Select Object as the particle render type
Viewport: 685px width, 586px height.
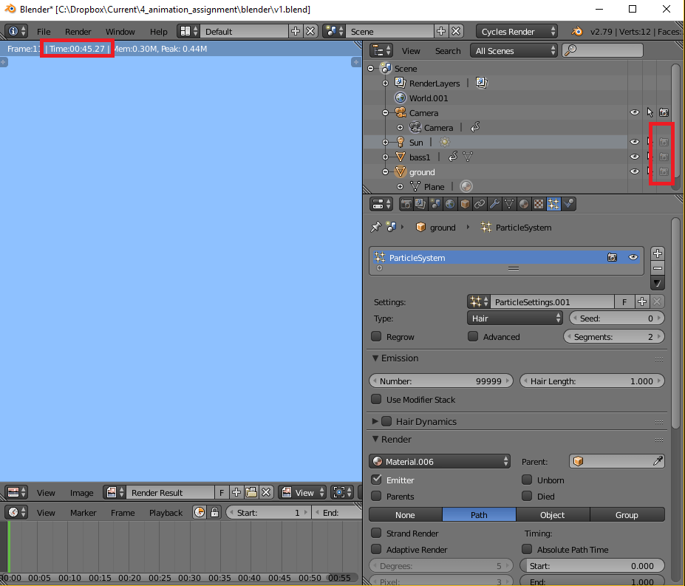[x=552, y=514]
